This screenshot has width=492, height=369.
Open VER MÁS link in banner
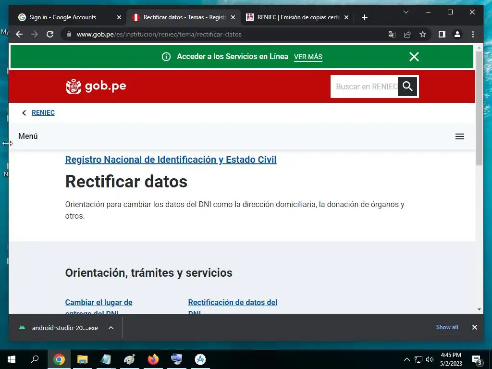pos(308,57)
